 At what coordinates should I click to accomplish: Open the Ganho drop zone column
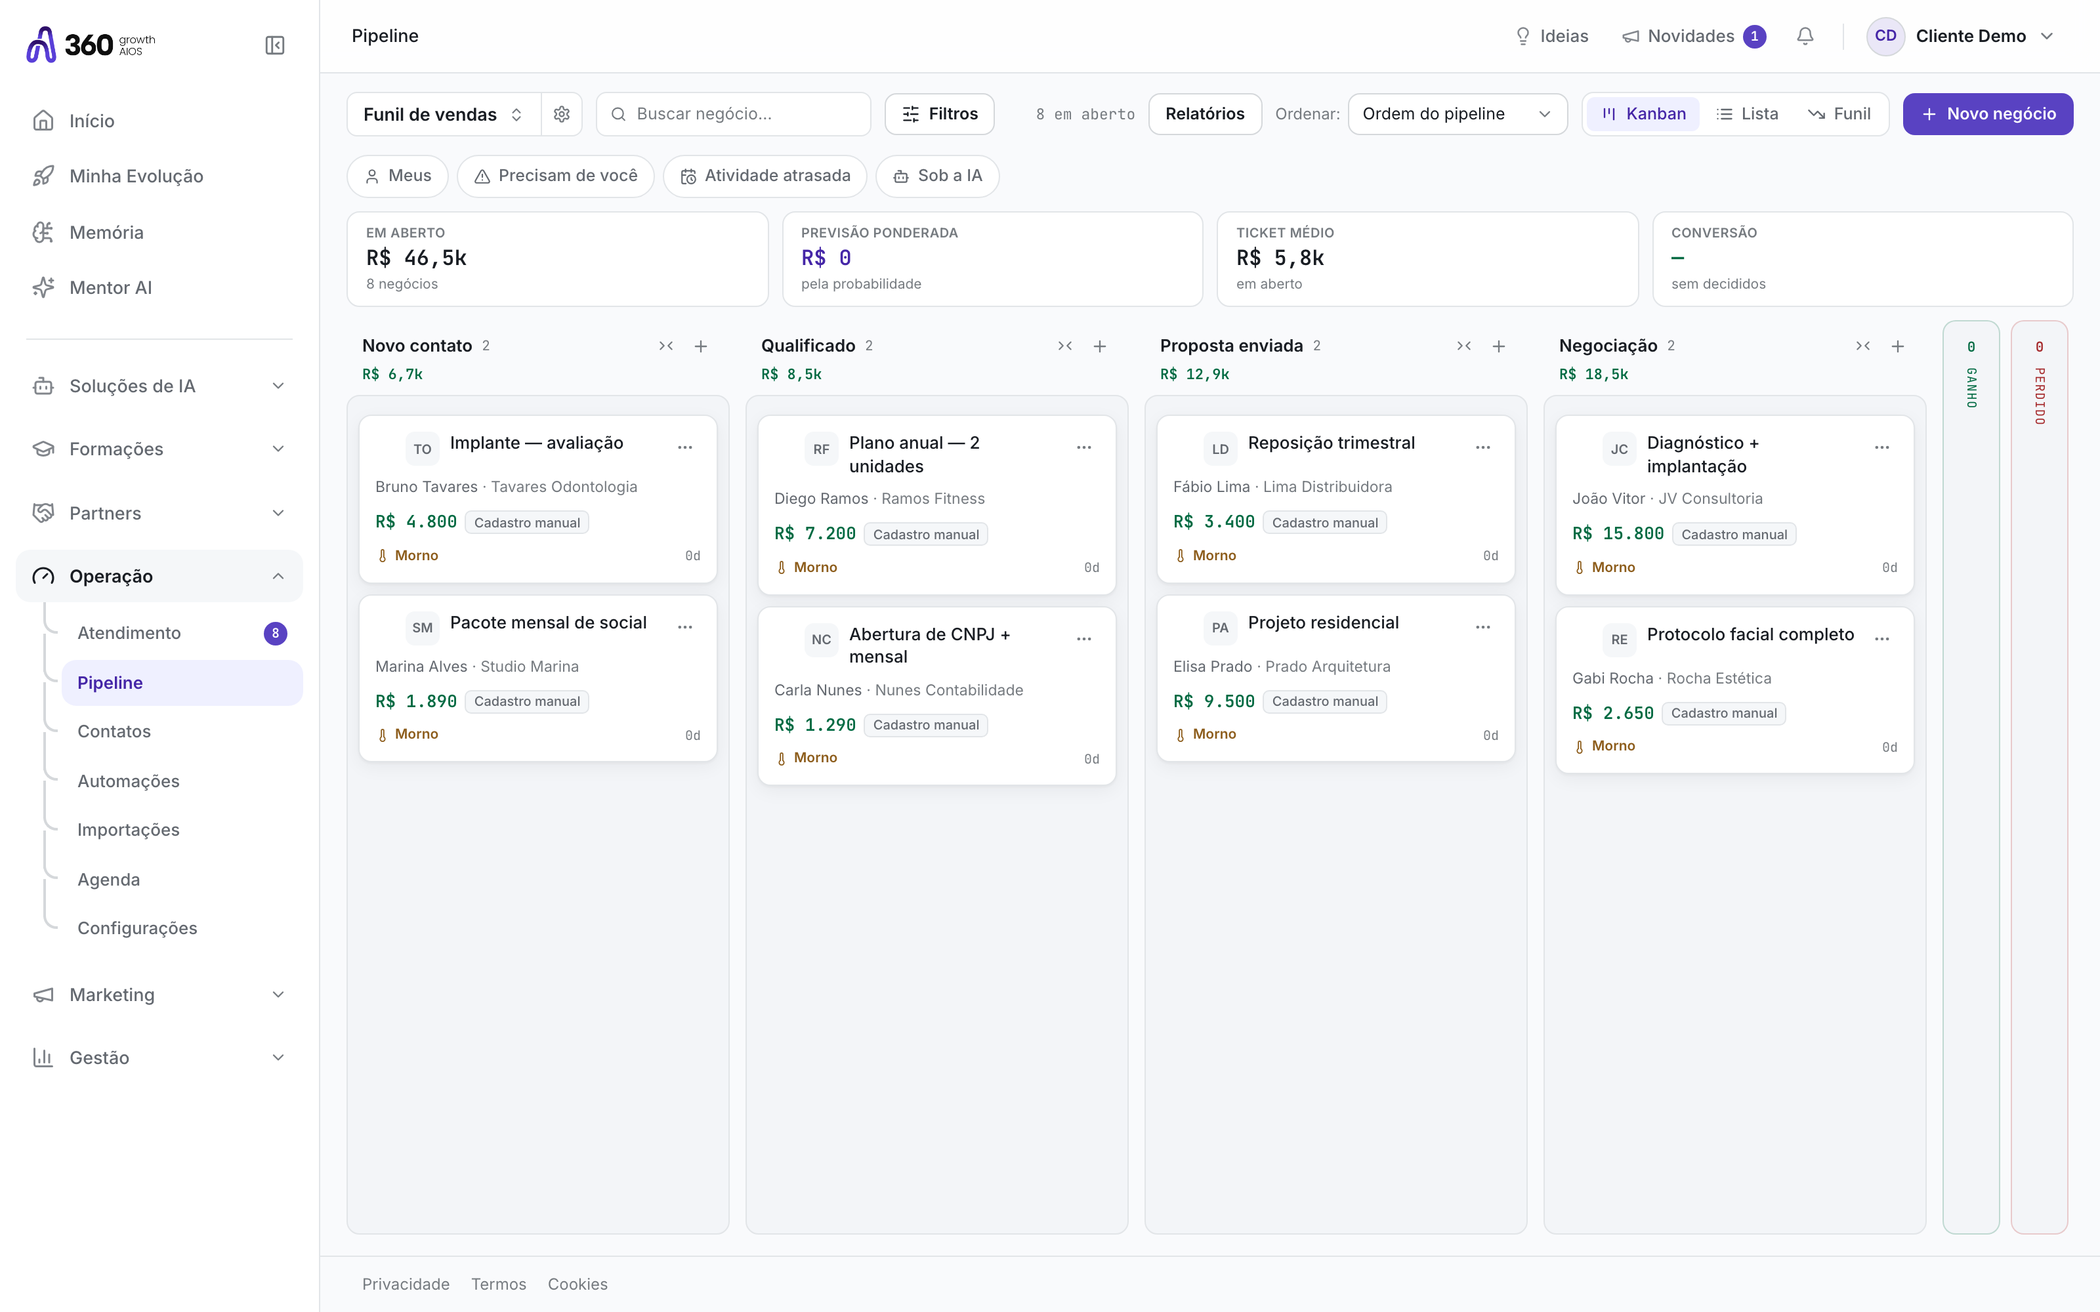[1971, 777]
